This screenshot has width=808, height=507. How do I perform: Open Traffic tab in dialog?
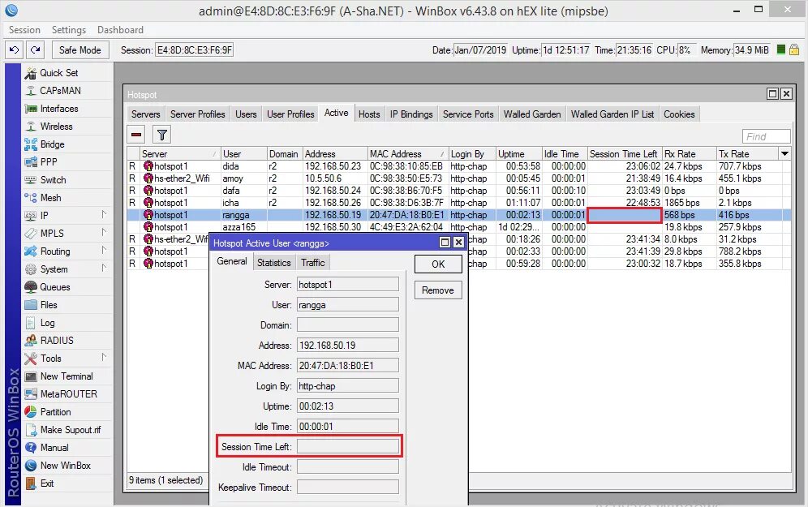pos(313,263)
